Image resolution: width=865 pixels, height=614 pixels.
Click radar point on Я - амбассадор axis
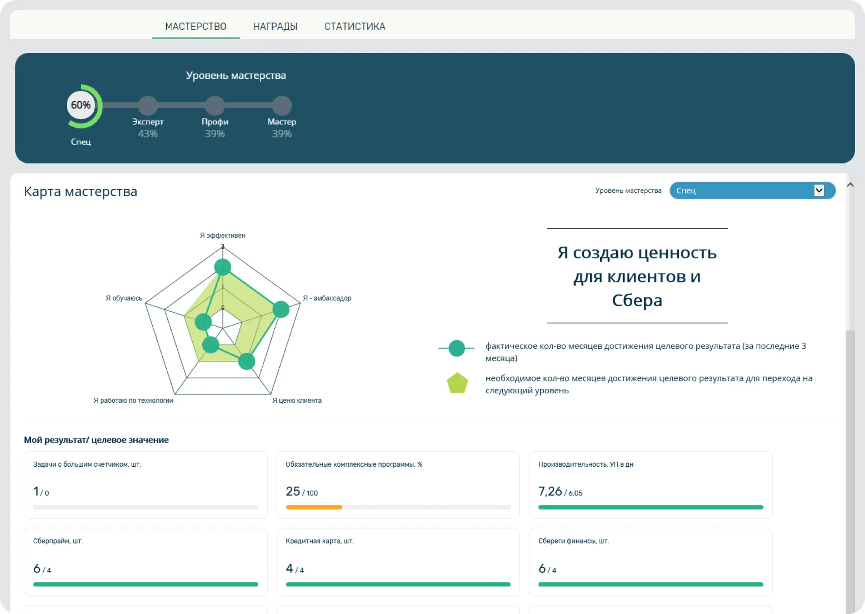pos(281,309)
